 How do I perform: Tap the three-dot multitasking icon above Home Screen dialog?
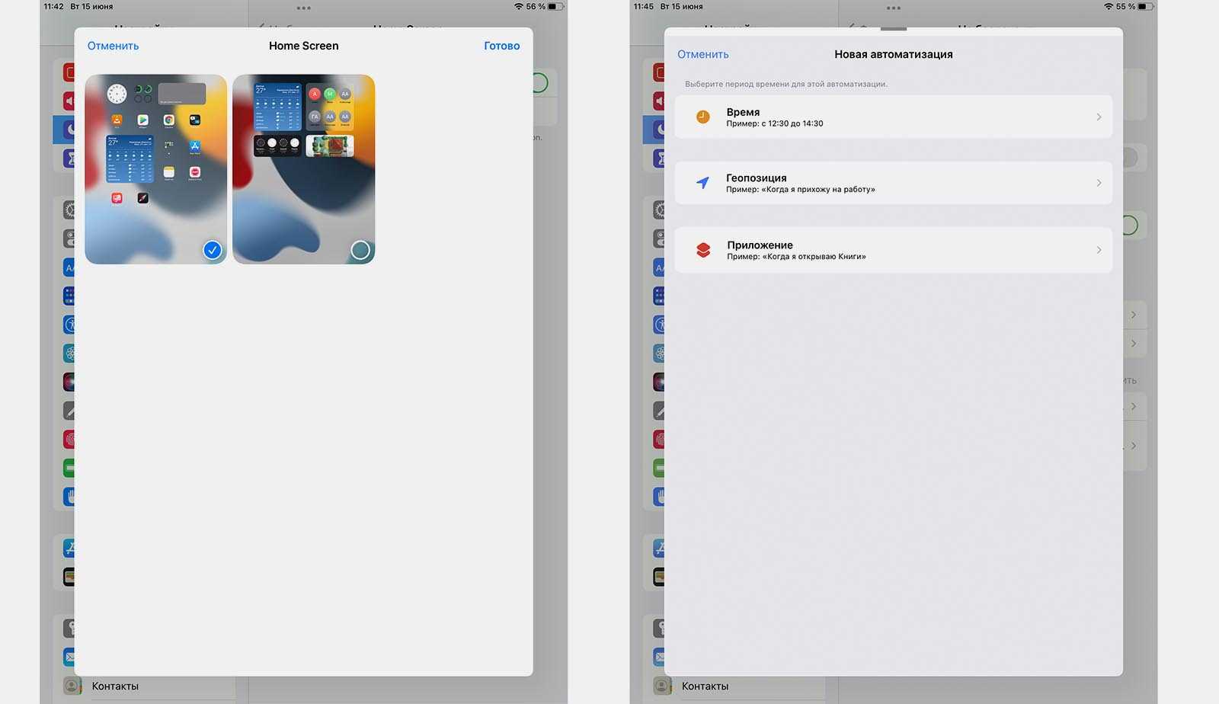pyautogui.click(x=303, y=8)
